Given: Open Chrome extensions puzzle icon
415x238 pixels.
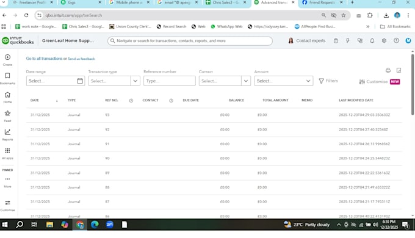Looking at the screenshot, I should pyautogui.click(x=370, y=15).
